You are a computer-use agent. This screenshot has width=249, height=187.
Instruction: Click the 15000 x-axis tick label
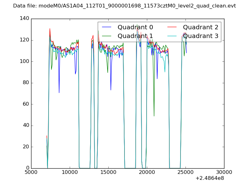coord(108,172)
